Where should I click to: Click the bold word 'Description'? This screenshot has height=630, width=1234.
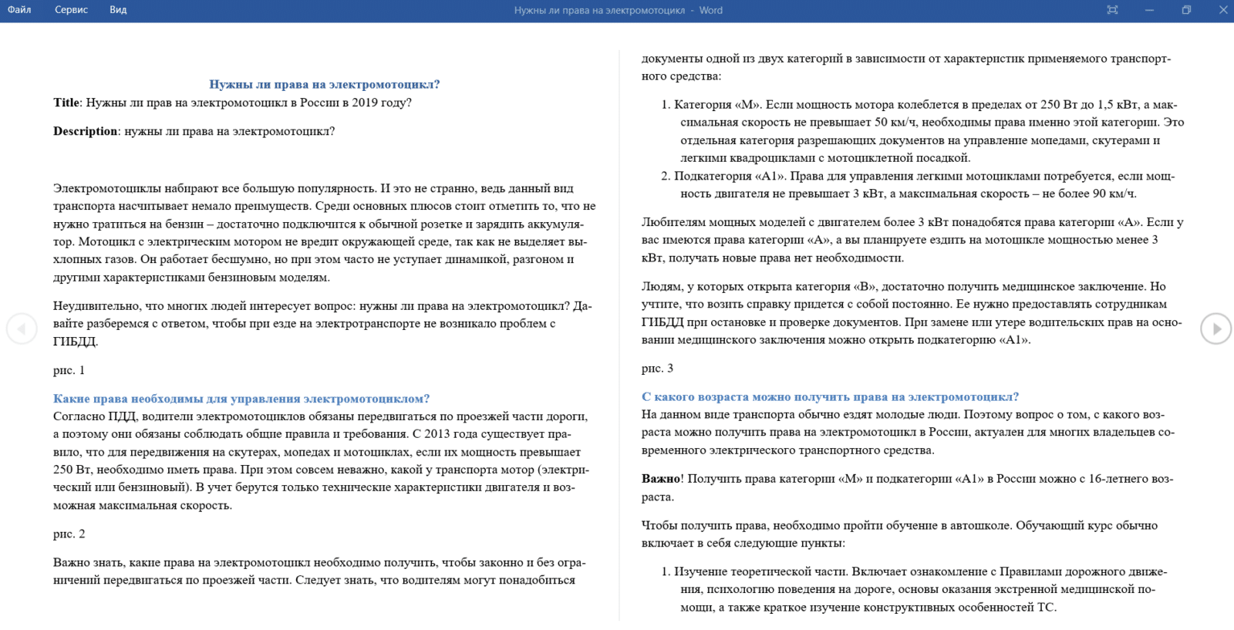85,131
